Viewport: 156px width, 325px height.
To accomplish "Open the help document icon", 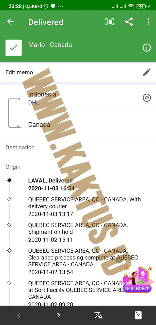I will 138,315.
